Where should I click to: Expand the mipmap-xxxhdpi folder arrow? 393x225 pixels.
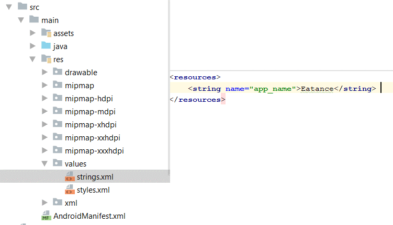tap(44, 150)
